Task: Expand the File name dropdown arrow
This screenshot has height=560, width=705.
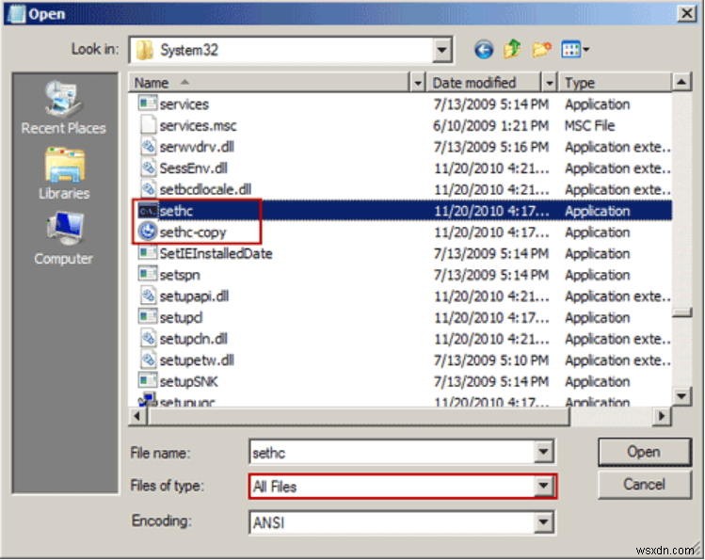Action: coord(543,451)
